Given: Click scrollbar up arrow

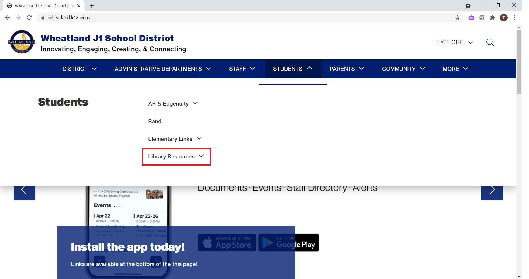Looking at the screenshot, I should point(519,27).
